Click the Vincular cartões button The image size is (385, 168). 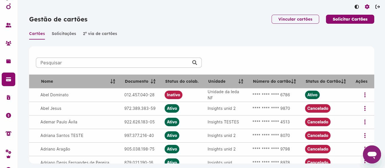295,19
